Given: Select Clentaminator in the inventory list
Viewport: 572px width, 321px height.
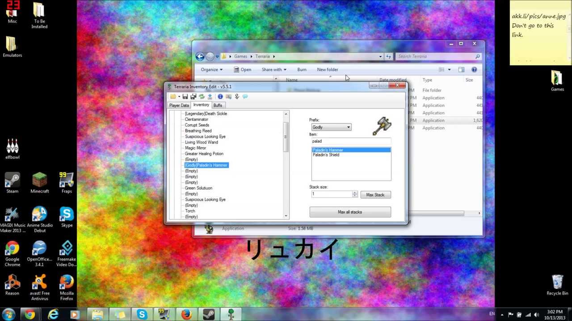Looking at the screenshot, I should click(197, 119).
